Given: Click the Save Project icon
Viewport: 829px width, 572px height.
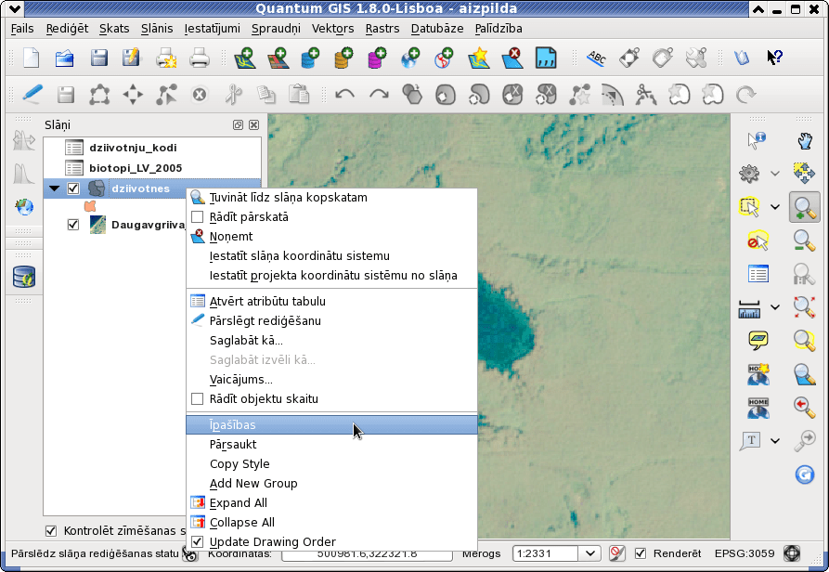Looking at the screenshot, I should coord(98,58).
